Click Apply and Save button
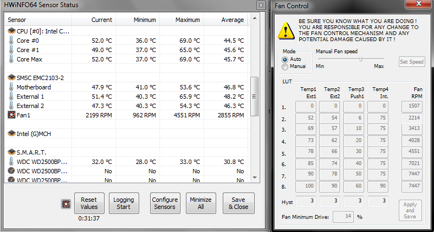The width and height of the screenshot is (434, 232). coord(410,211)
